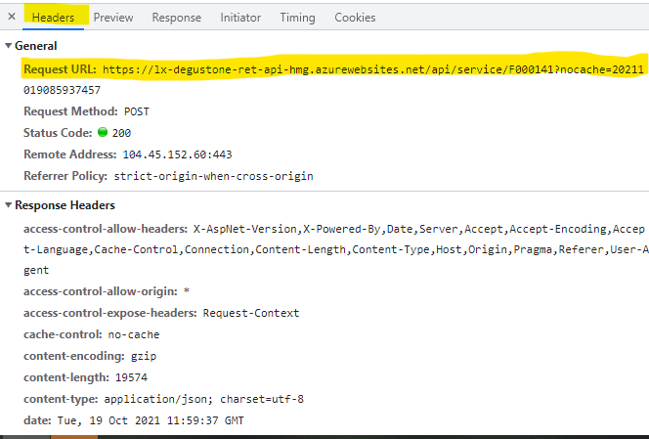The height and width of the screenshot is (439, 649).
Task: Click the green status code indicator
Action: [x=103, y=133]
